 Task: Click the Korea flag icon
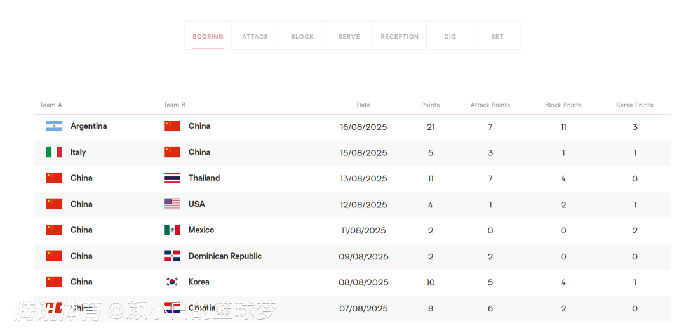(172, 282)
